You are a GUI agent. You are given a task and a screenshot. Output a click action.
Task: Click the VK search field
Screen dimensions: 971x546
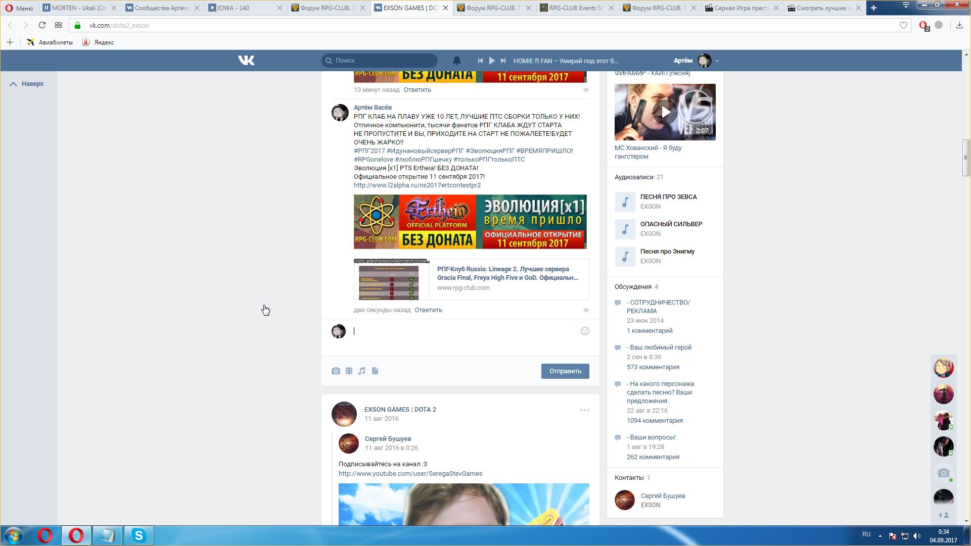pyautogui.click(x=380, y=61)
